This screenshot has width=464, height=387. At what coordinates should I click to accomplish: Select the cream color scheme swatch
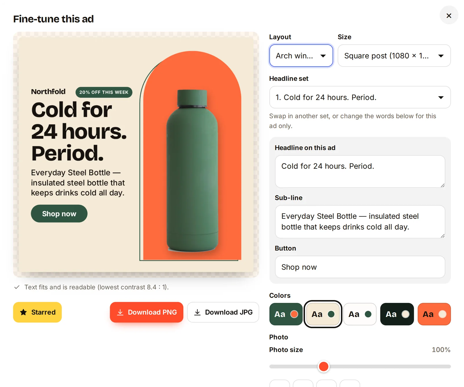(323, 314)
